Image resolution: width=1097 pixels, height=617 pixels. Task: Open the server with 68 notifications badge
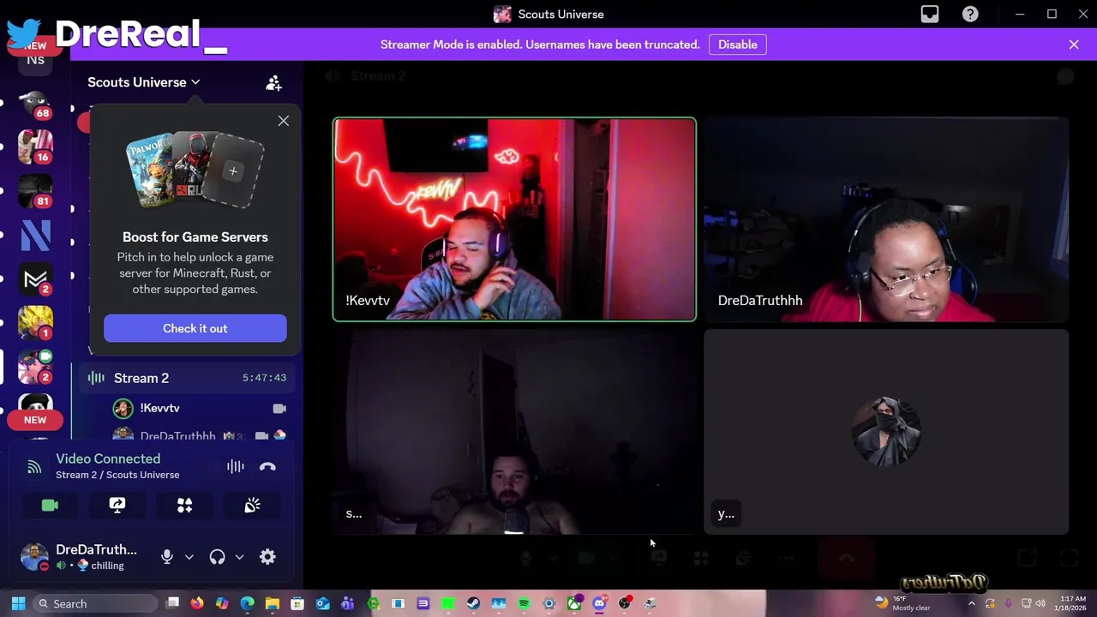pos(35,105)
